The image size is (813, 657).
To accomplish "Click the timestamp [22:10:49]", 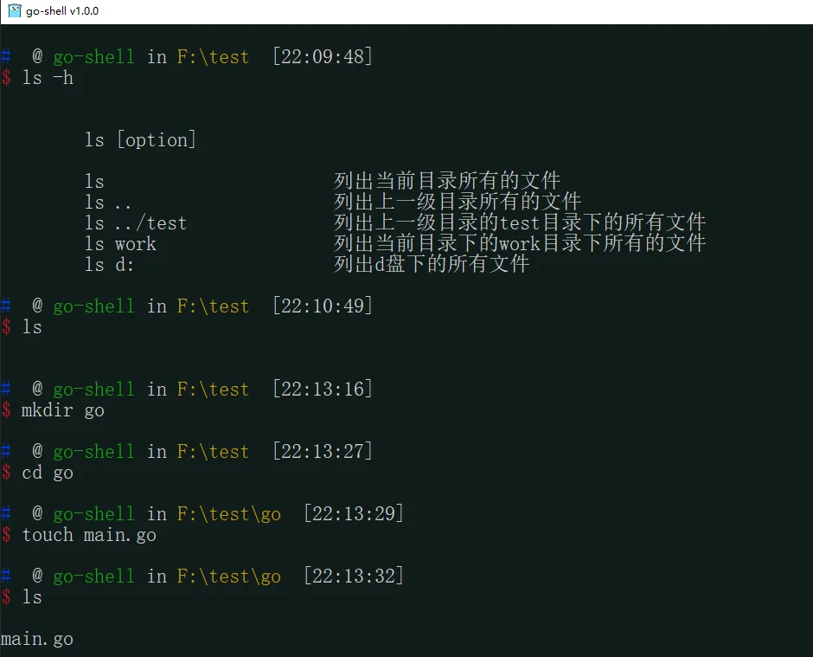I will coord(322,306).
